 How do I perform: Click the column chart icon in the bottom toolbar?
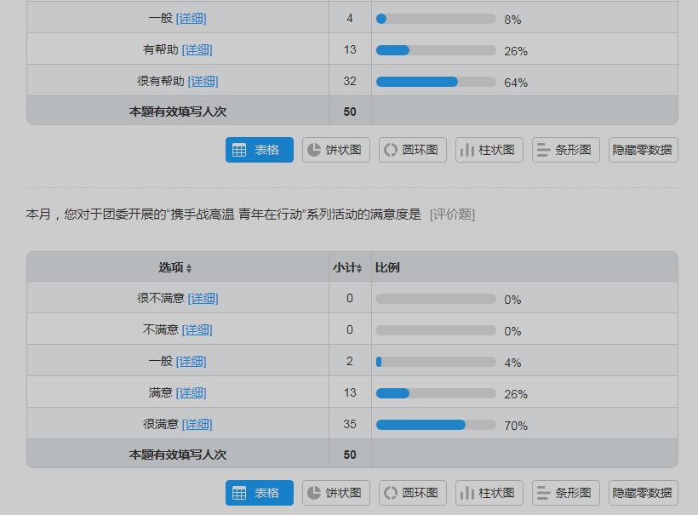[467, 493]
